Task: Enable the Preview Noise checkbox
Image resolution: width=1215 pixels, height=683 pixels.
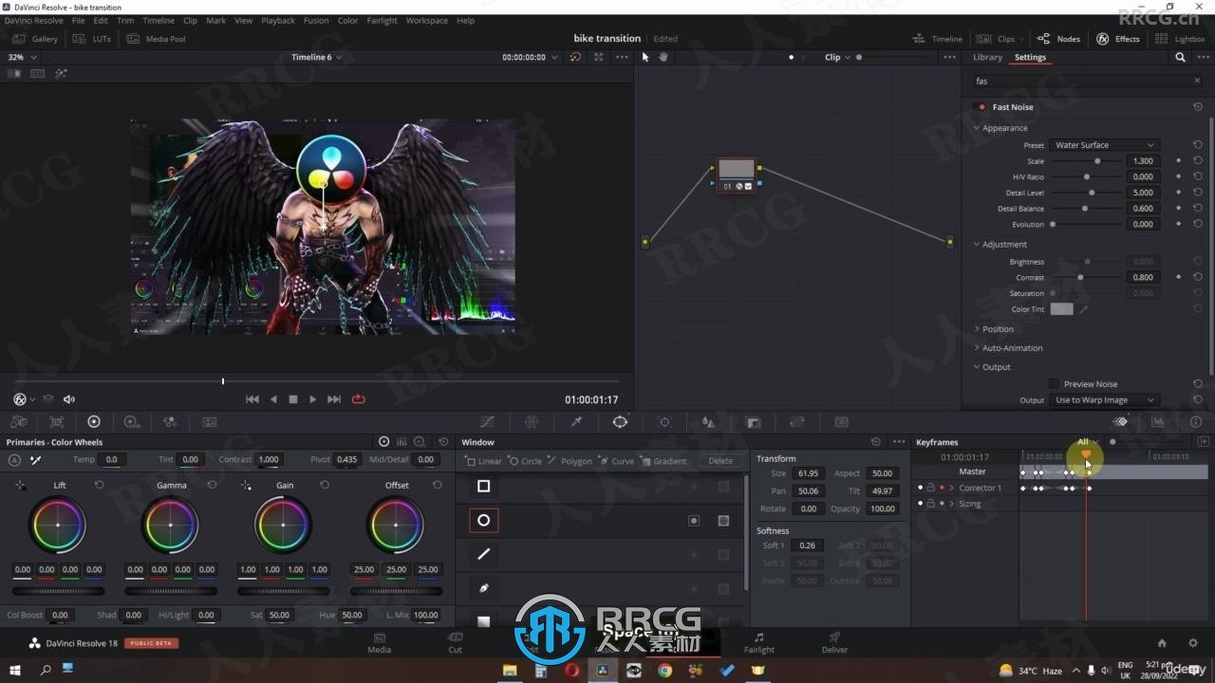Action: point(1054,384)
